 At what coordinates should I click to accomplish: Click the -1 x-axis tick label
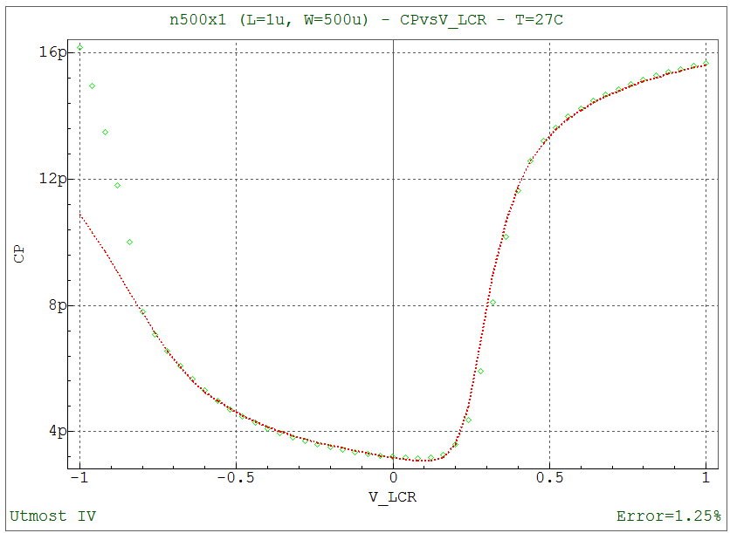(79, 478)
